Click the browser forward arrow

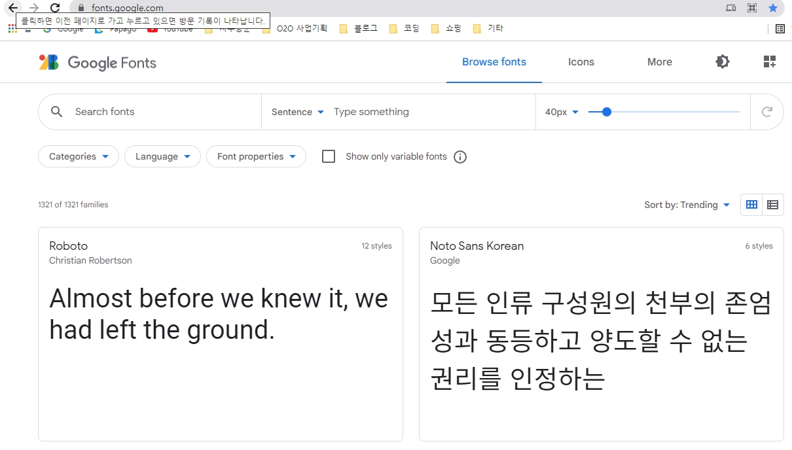pos(34,8)
